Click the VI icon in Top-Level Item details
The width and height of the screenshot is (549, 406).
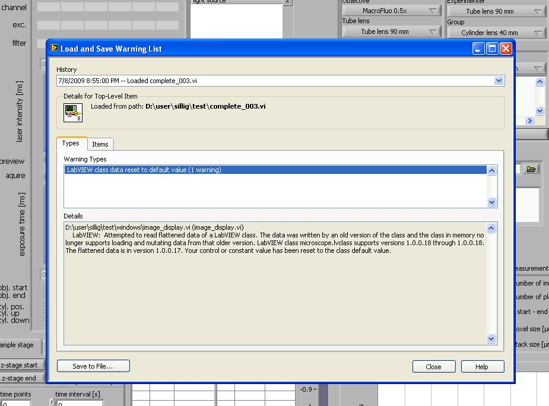pos(73,112)
